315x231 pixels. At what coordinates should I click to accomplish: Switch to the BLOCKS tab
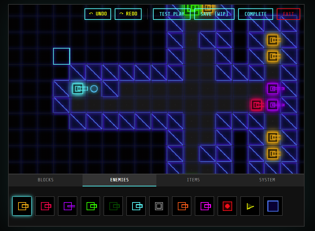point(46,180)
